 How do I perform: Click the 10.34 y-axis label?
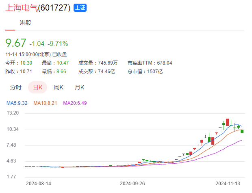[13, 129]
